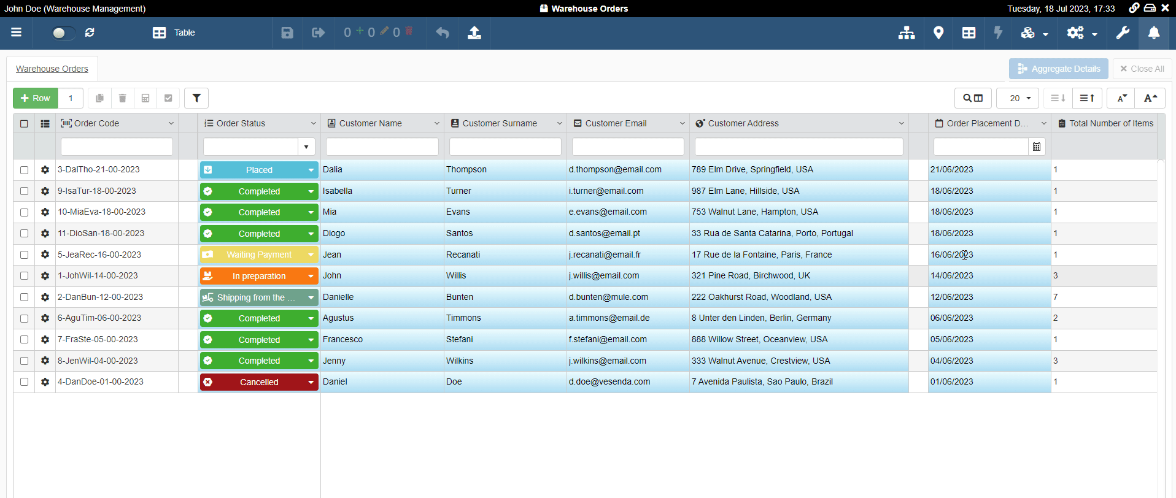Select checkbox for order 4-DanDoe-01-00-2023
The height and width of the screenshot is (498, 1176).
coord(24,382)
